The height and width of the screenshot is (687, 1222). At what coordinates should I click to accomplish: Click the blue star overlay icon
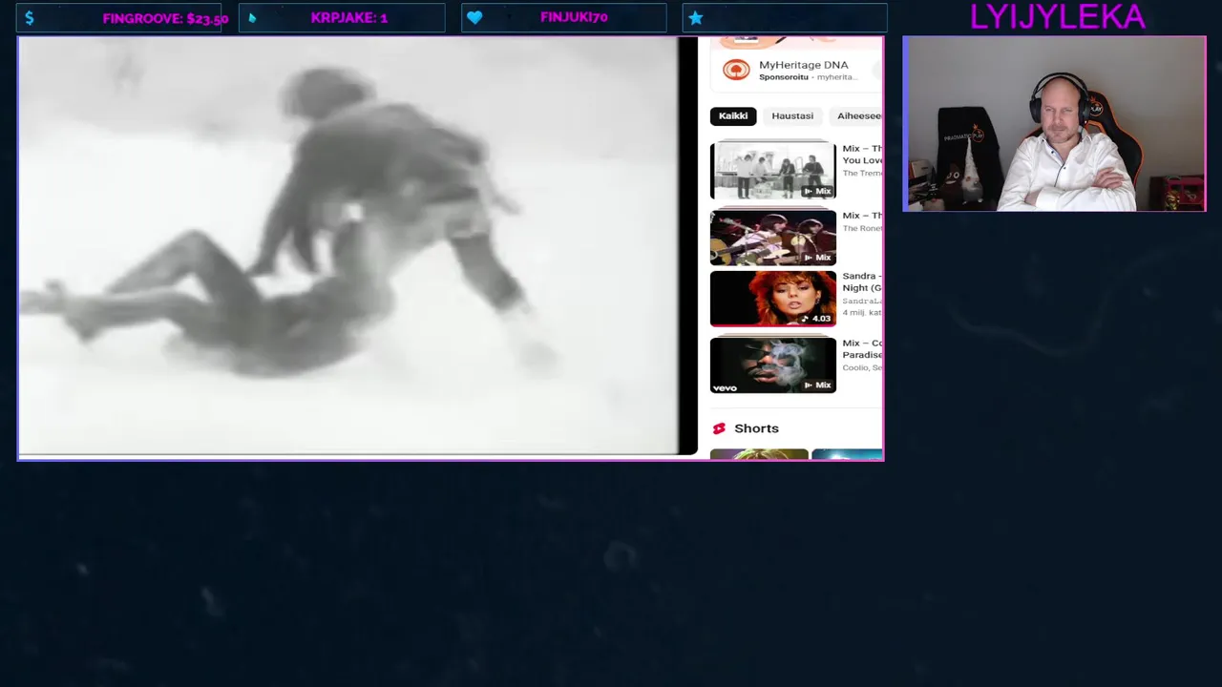[x=696, y=17]
